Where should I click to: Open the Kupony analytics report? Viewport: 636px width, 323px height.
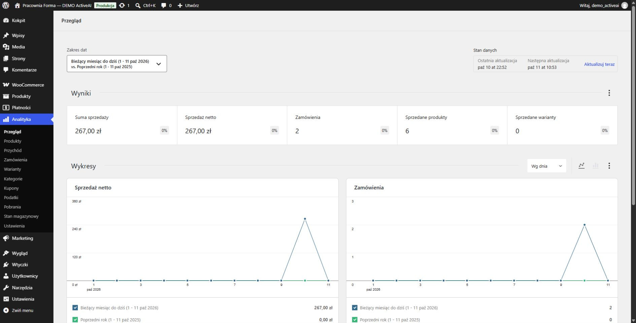11,188
